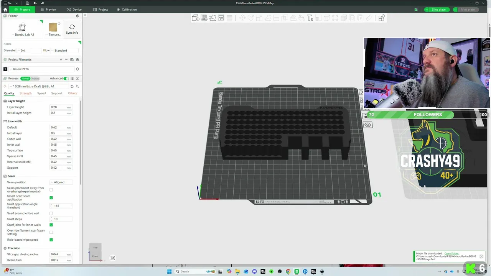Undo the last action

coord(35,3)
